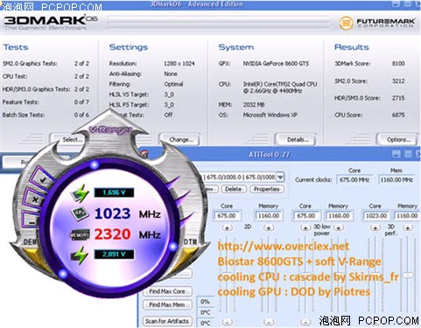Click the Futuremark logo in 3DMark06
The width and height of the screenshot is (421, 328).
tap(376, 23)
